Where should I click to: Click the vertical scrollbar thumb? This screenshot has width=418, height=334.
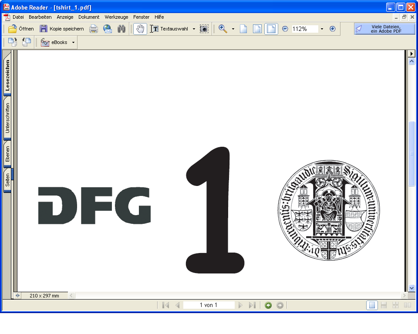(x=411, y=154)
